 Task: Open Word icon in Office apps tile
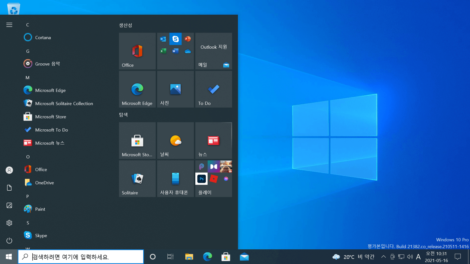[175, 51]
